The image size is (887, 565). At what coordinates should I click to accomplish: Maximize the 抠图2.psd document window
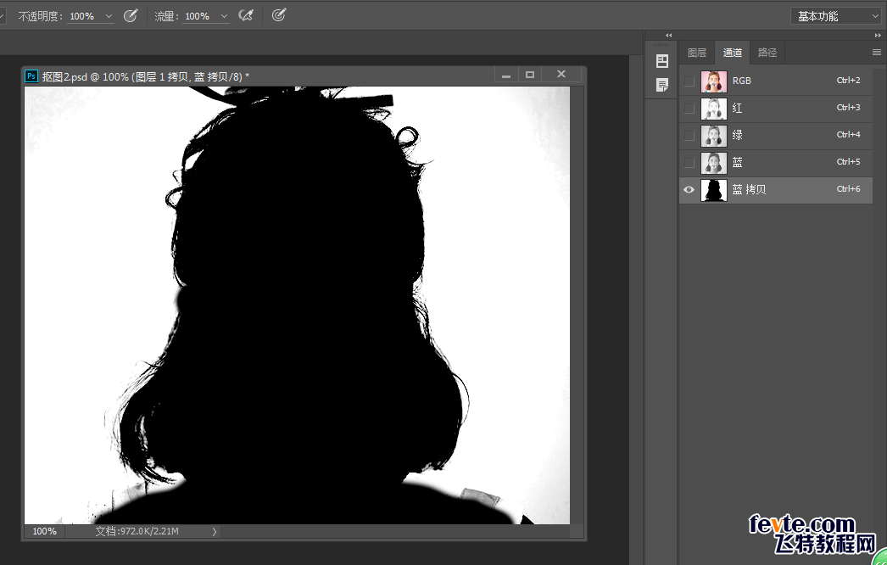click(530, 75)
